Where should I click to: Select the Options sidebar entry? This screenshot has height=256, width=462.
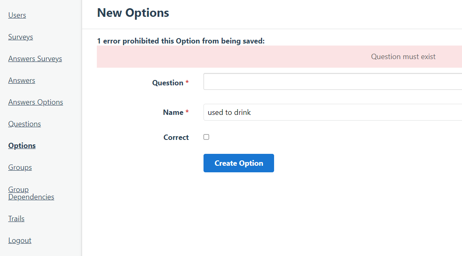pyautogui.click(x=22, y=146)
